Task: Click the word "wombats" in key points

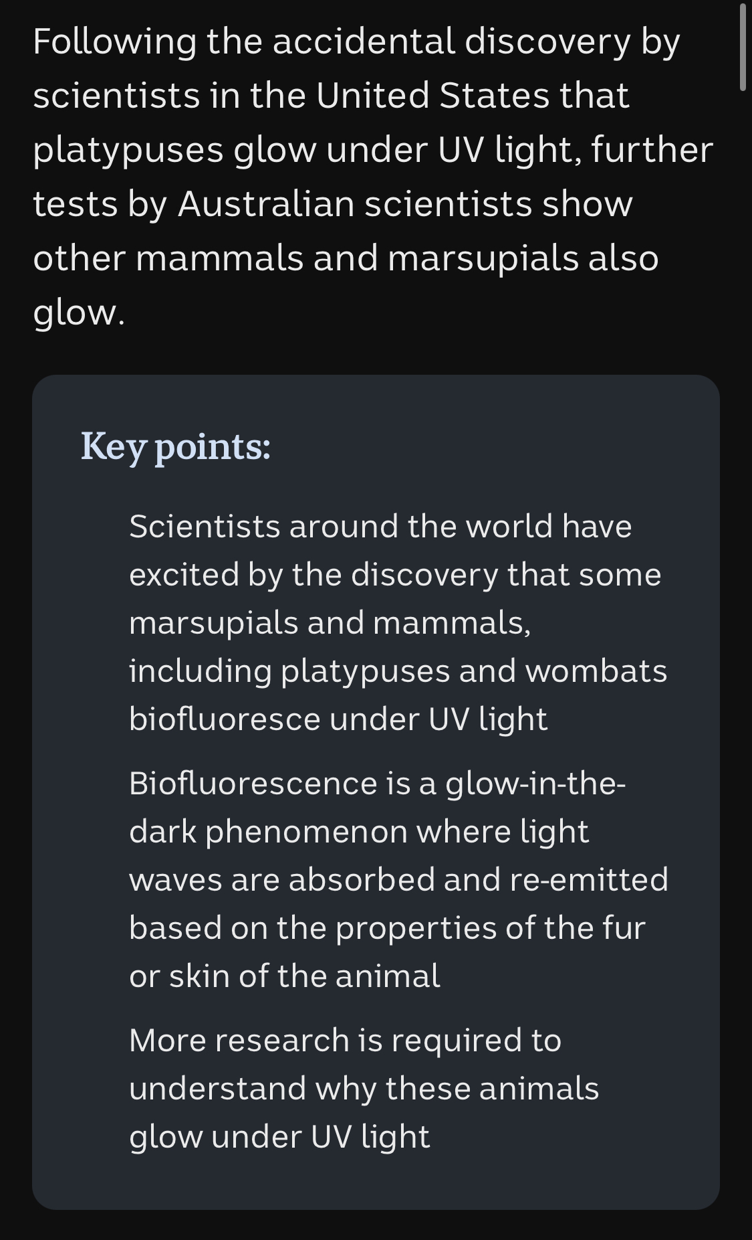Action: pos(596,671)
